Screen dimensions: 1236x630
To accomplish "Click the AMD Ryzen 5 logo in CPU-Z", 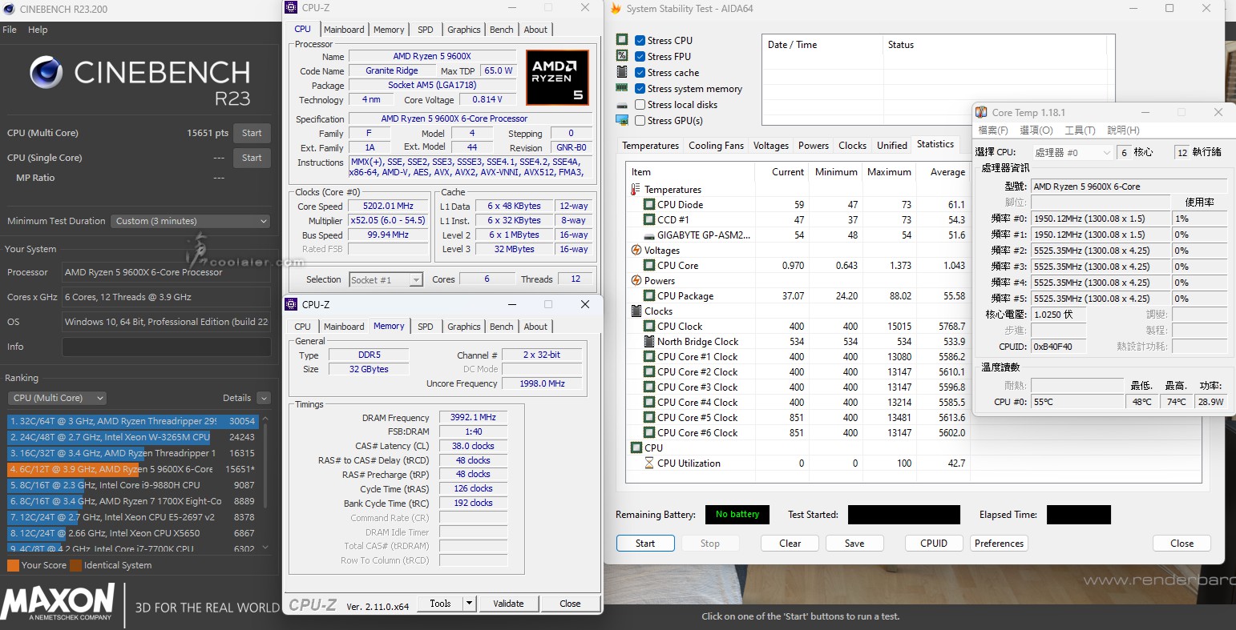I will pyautogui.click(x=558, y=78).
